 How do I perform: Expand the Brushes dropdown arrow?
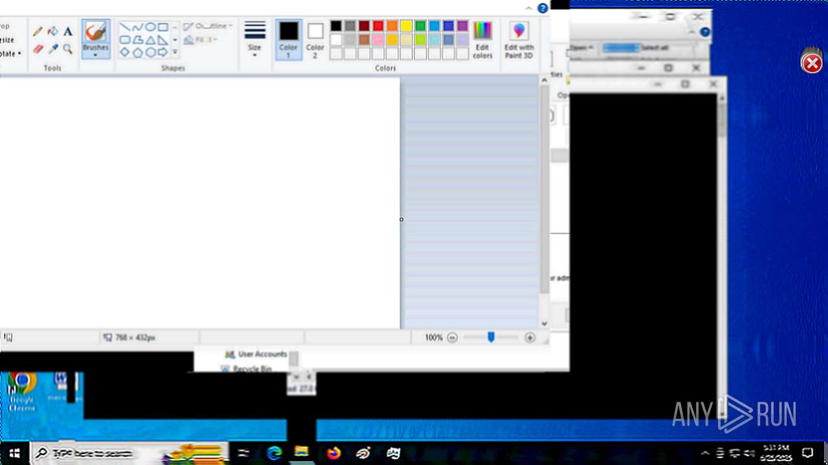point(96,55)
